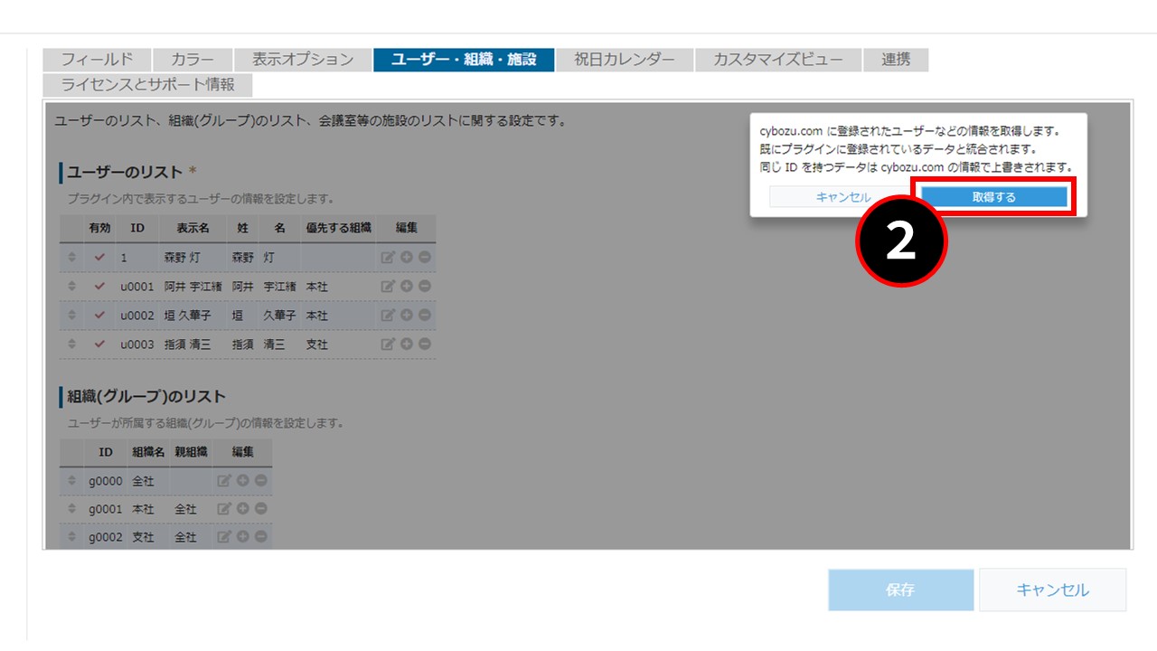Select the 阿井 宇江褚 display name cell
Screen dimensions: 1157x651
[x=193, y=287]
